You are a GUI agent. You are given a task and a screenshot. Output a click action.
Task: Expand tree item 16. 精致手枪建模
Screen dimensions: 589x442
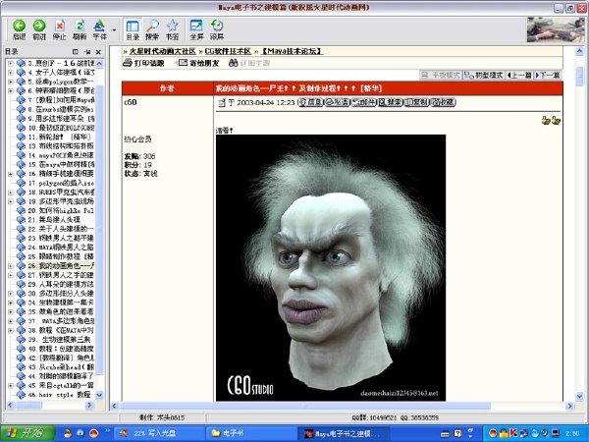point(11,174)
